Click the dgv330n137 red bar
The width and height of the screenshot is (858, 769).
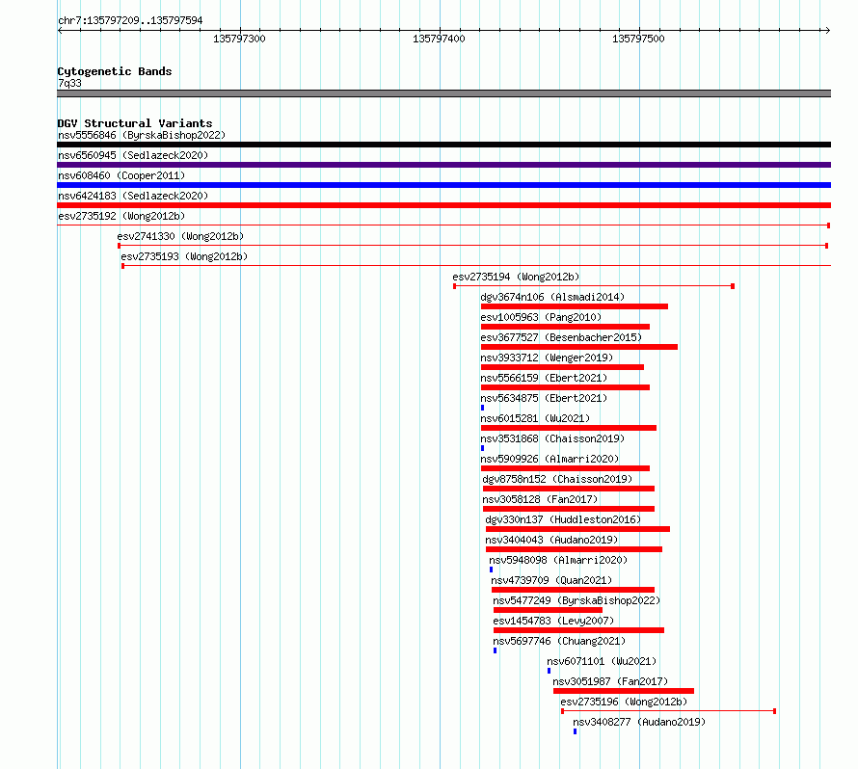[577, 529]
